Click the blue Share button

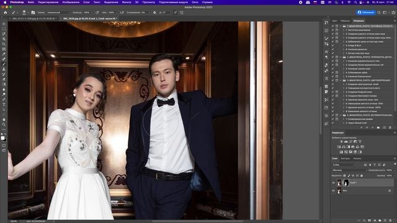pyautogui.click(x=366, y=12)
